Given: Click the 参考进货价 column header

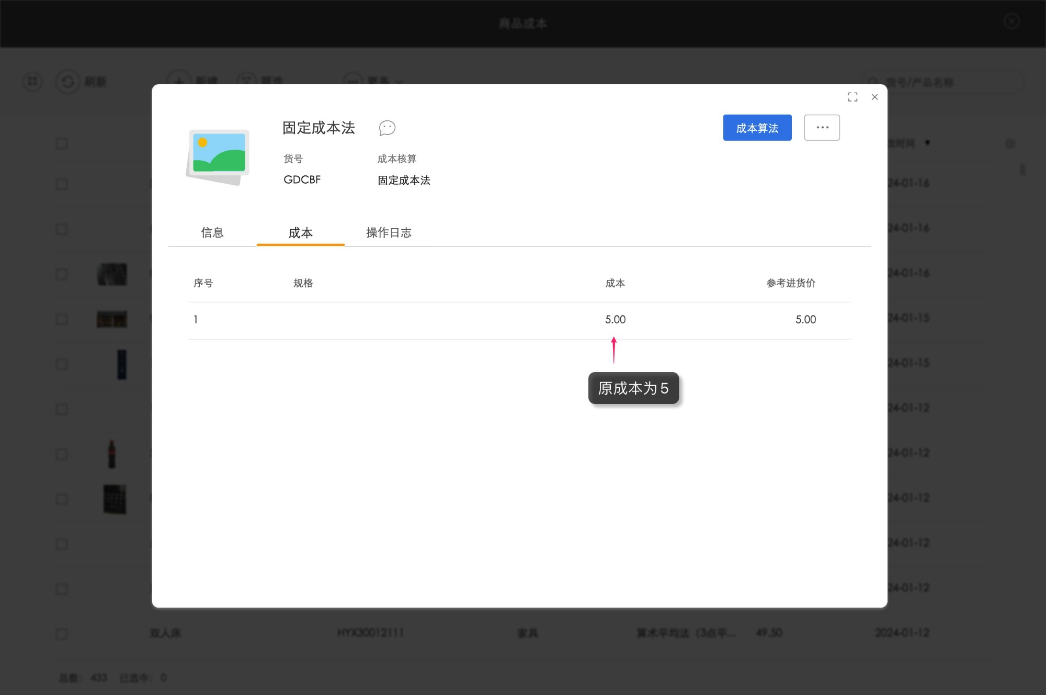Looking at the screenshot, I should [x=791, y=283].
